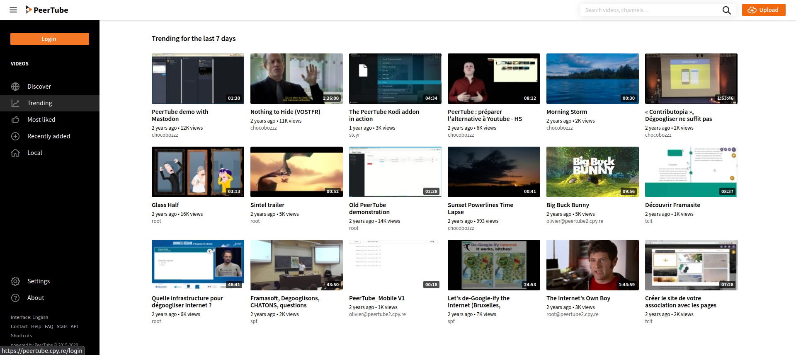Click 'Créer le site de votre association' title
The width and height of the screenshot is (796, 355).
pyautogui.click(x=681, y=302)
